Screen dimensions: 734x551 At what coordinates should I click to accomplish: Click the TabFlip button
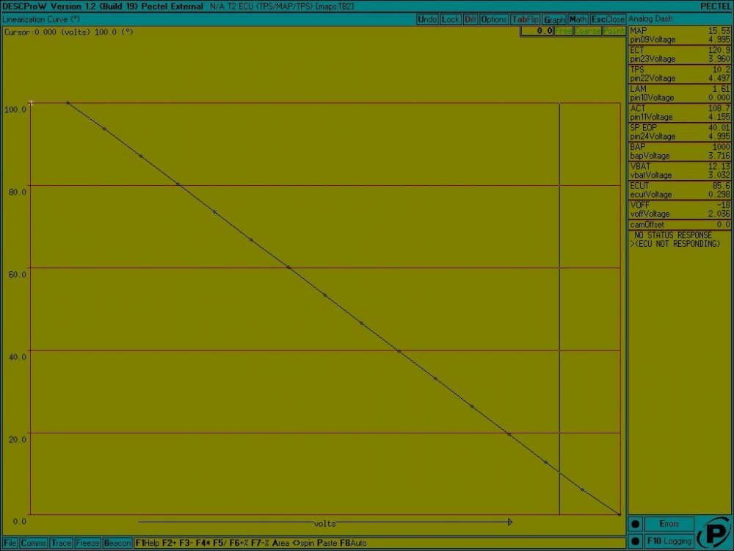tap(526, 19)
